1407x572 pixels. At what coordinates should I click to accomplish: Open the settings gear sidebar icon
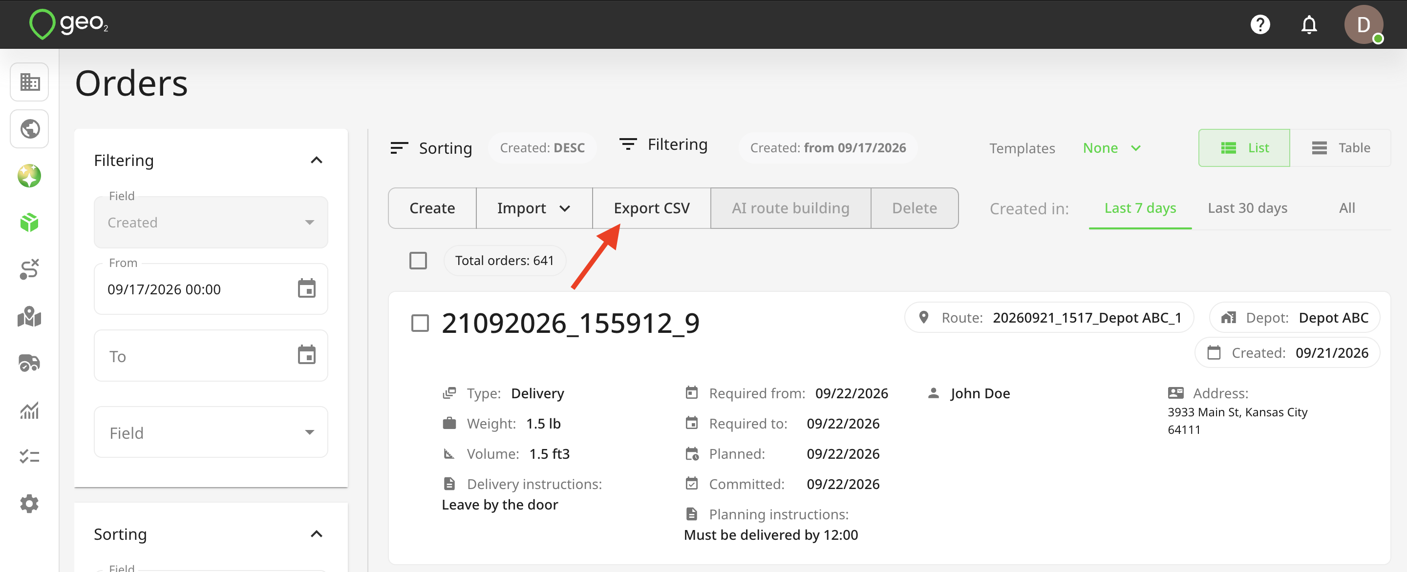(29, 503)
